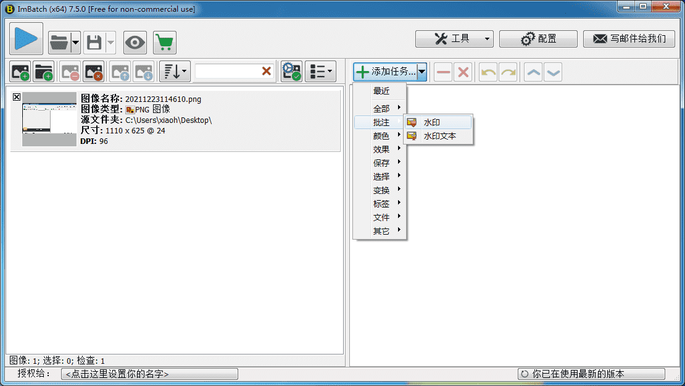
Task: Open the folder button dropdown arrow
Action: click(x=75, y=43)
